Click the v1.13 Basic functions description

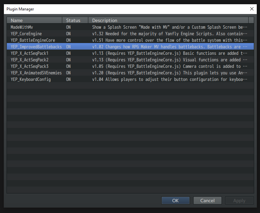coord(170,53)
